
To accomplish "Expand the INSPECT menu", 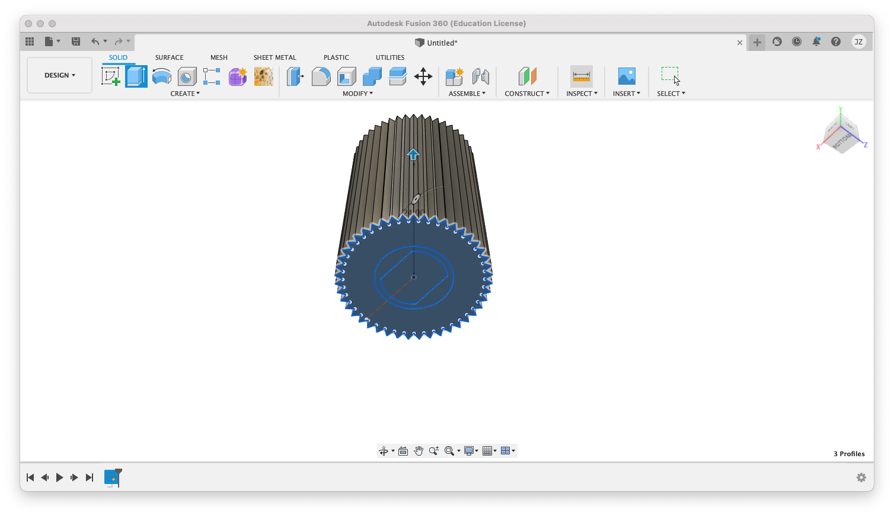I will (x=582, y=94).
